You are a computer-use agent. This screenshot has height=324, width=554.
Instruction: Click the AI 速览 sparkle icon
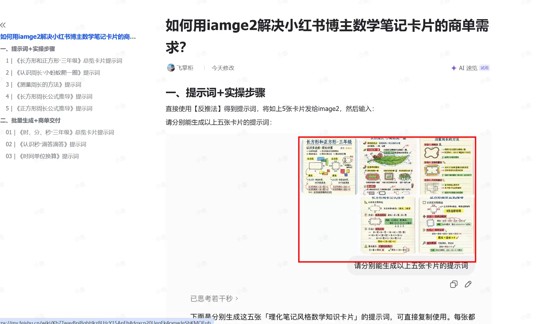tap(454, 68)
